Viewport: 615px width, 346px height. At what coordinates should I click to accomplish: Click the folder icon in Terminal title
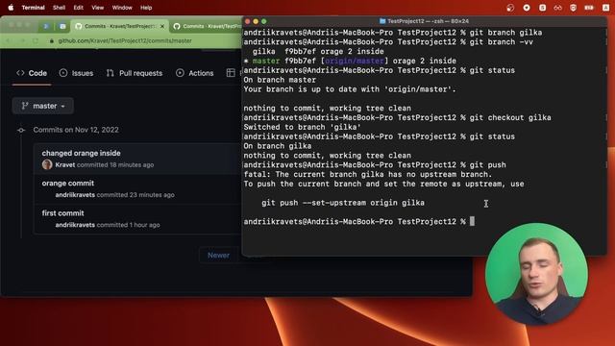[x=382, y=21]
